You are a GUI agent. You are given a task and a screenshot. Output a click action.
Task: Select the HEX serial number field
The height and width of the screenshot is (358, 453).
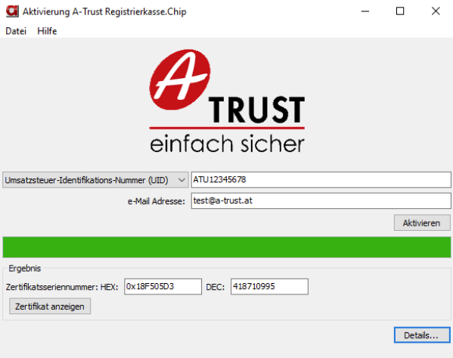pos(163,287)
